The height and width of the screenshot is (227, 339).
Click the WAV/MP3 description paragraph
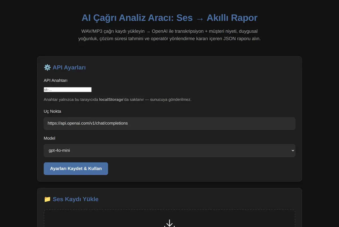click(x=169, y=35)
